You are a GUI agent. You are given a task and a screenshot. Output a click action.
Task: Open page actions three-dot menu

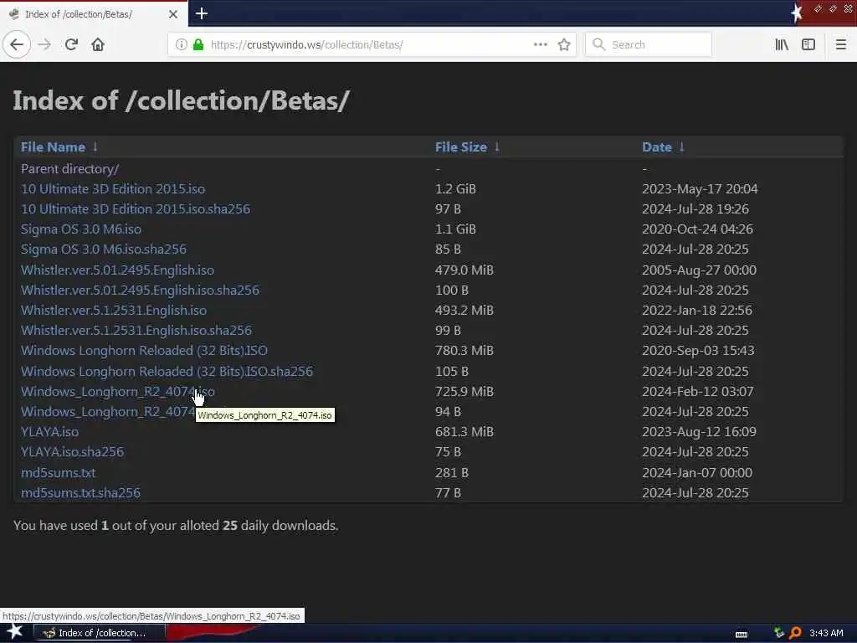[x=540, y=44]
